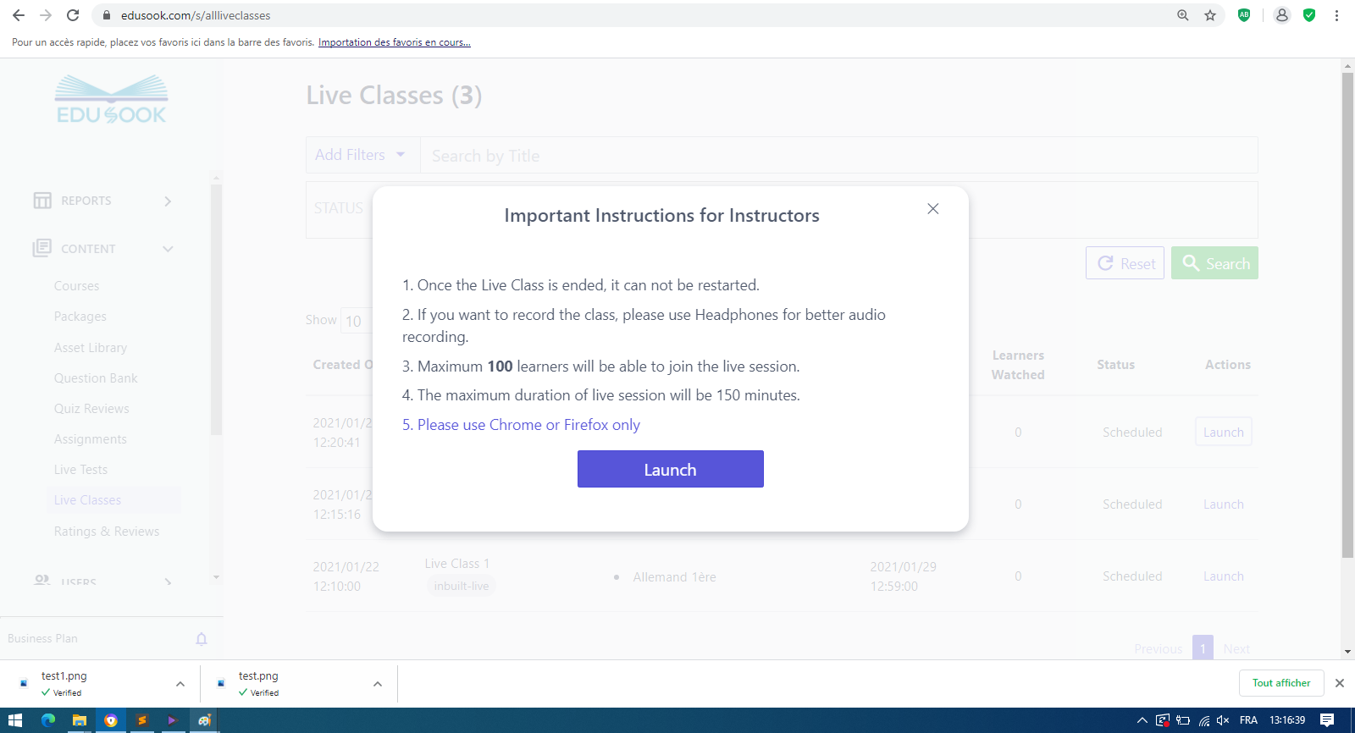Bookmark this page with the star icon

point(1210,15)
